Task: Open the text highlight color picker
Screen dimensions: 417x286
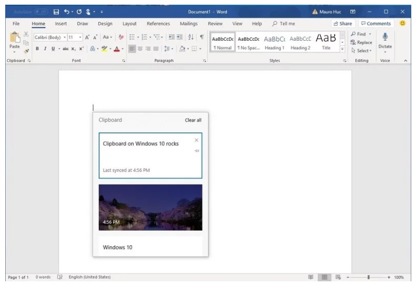Action: click(110, 49)
